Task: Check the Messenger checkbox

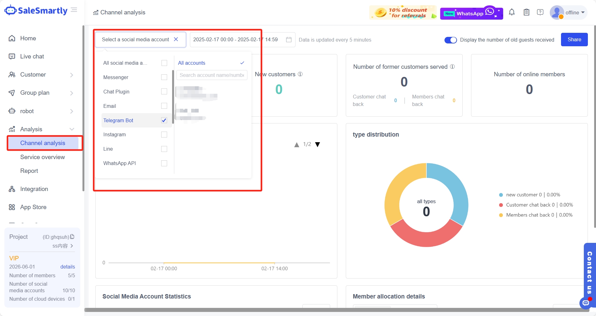Action: click(x=164, y=77)
